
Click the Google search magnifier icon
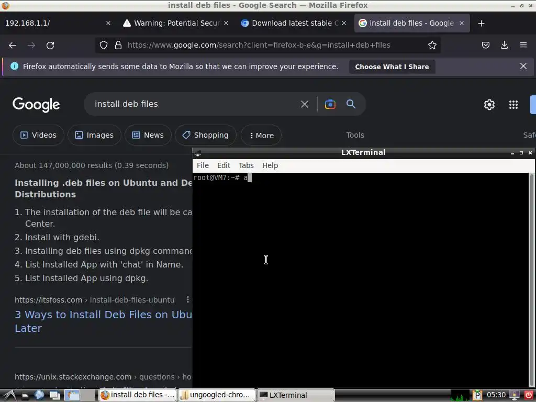351,104
